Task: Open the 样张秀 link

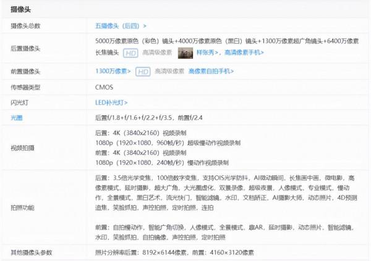Action: point(207,54)
